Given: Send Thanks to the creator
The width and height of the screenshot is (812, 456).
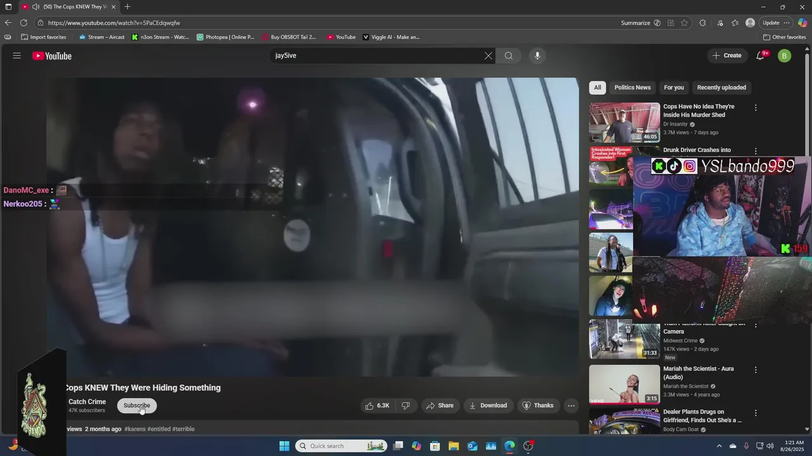Looking at the screenshot, I should pos(538,405).
